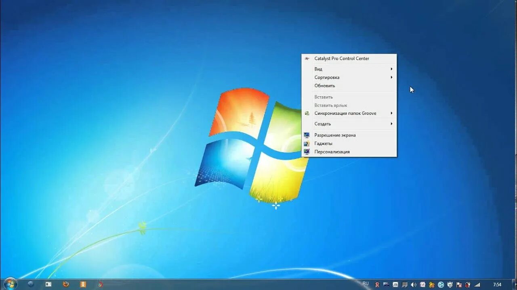Click the power plug tray icon
This screenshot has width=517, height=290.
pos(468,284)
